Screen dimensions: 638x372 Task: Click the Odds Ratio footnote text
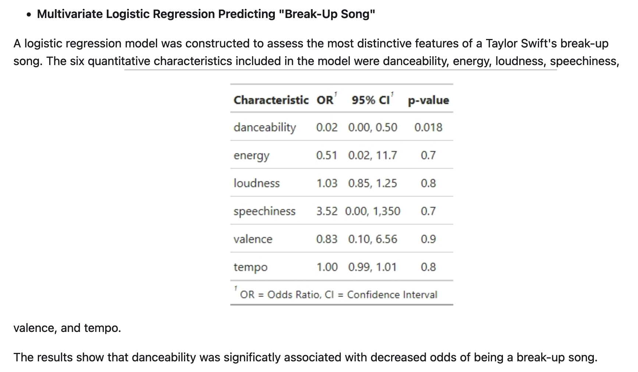[338, 295]
